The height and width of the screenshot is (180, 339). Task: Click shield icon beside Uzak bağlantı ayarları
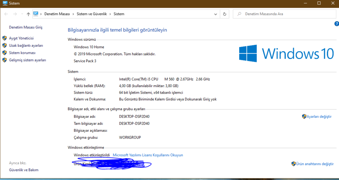click(5, 46)
